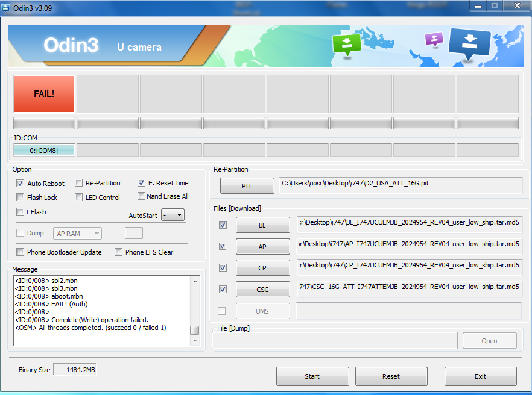532x395 pixels.
Task: Click the 'sbl3.mbn' log line
Action: coord(46,288)
